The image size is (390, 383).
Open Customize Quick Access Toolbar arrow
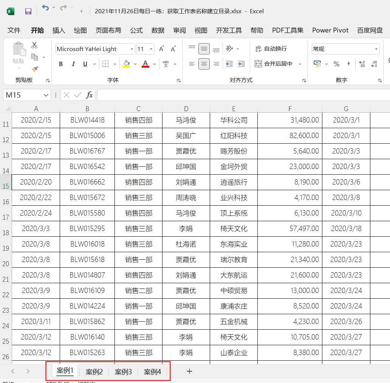click(81, 11)
